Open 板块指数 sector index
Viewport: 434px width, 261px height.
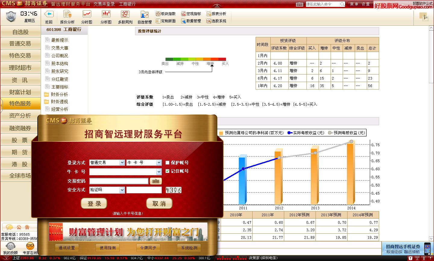pos(166,14)
